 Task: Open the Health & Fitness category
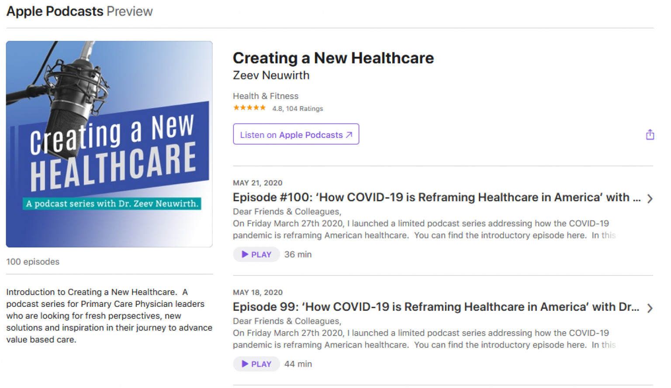[x=265, y=96]
